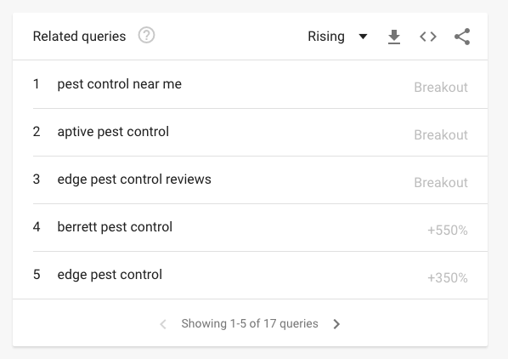Share the Related queries card
Viewport: 508px width, 359px height.
point(462,37)
